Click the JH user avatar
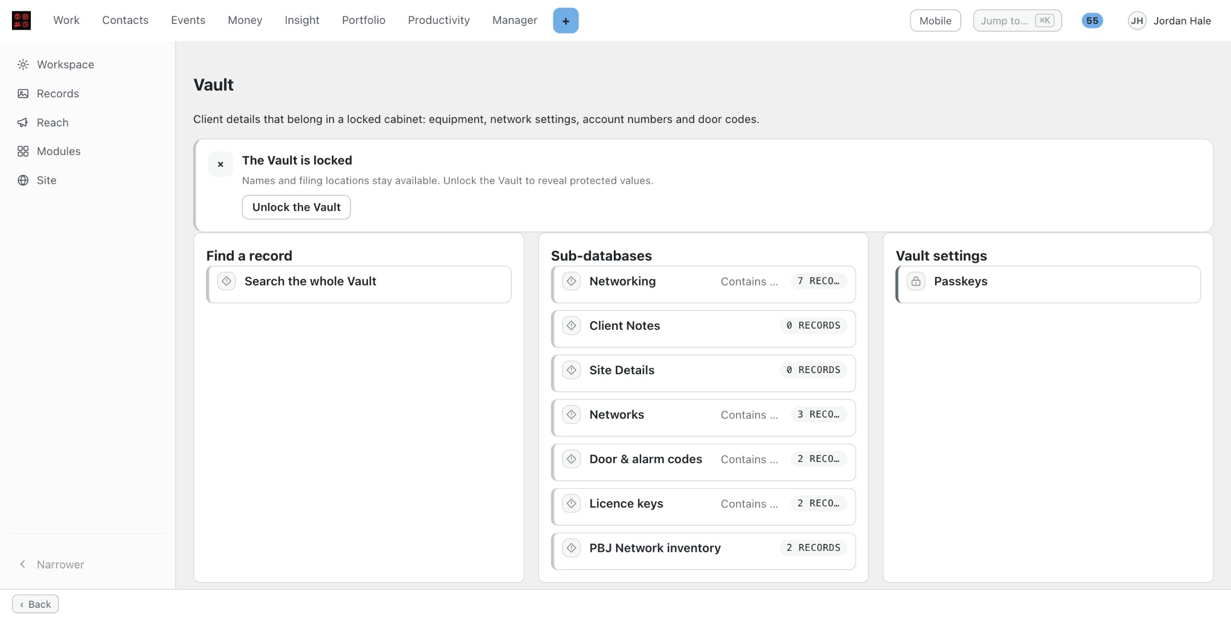Image resolution: width=1231 pixels, height=618 pixels. point(1137,21)
